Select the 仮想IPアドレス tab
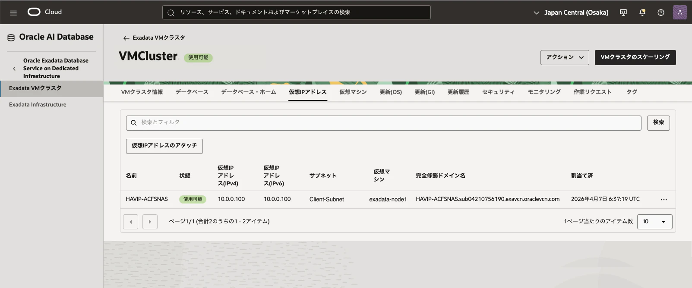The height and width of the screenshot is (288, 692). (x=308, y=92)
